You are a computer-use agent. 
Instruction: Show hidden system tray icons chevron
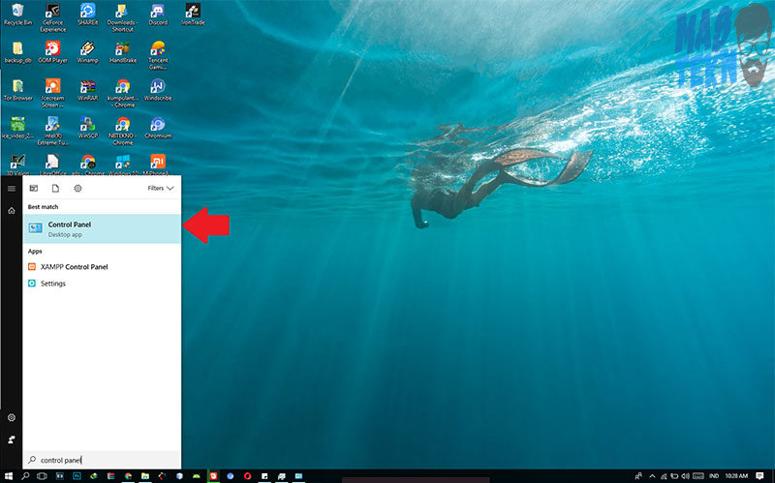point(652,476)
